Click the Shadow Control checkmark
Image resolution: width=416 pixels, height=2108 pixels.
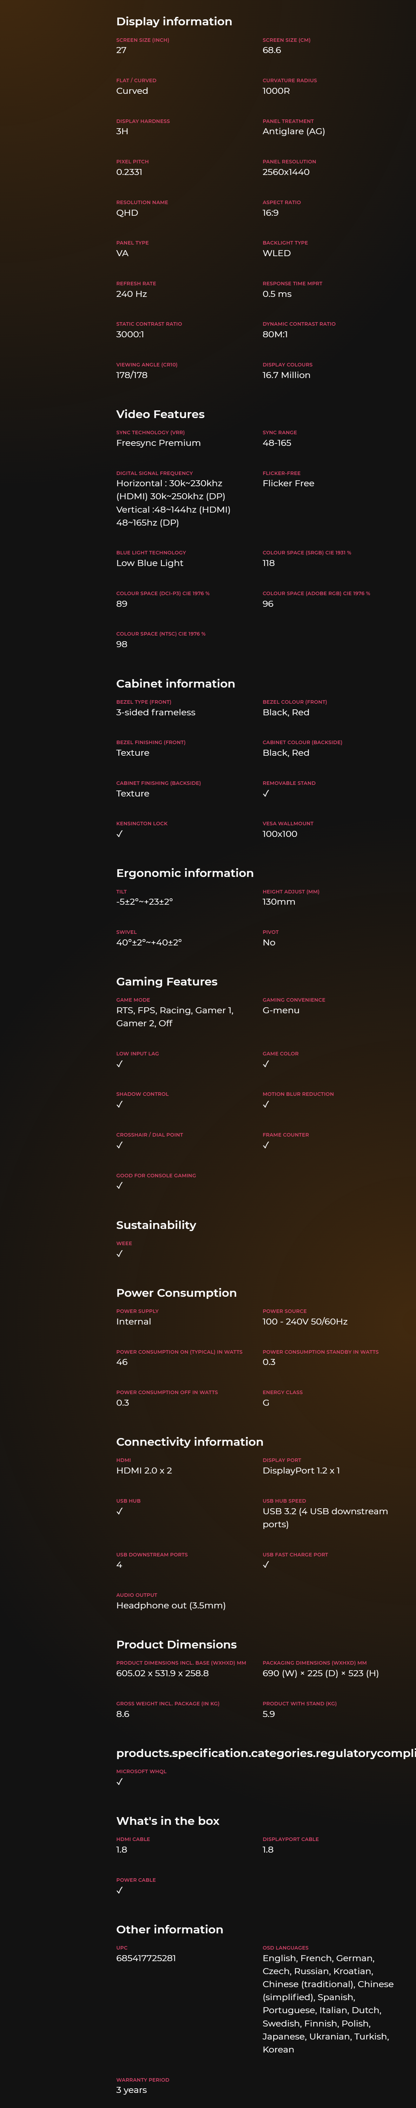(x=119, y=1105)
